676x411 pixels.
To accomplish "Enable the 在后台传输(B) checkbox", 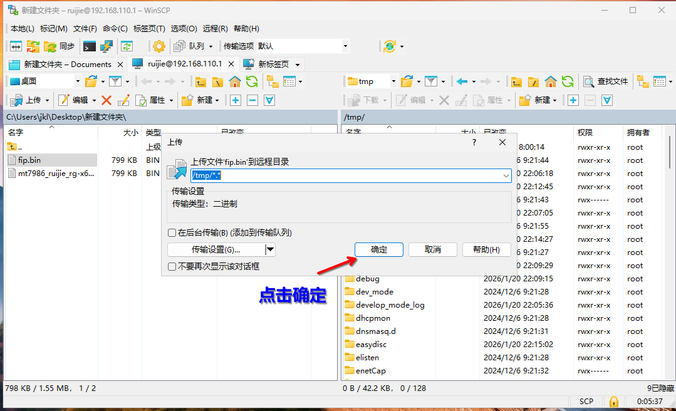I will pyautogui.click(x=172, y=232).
